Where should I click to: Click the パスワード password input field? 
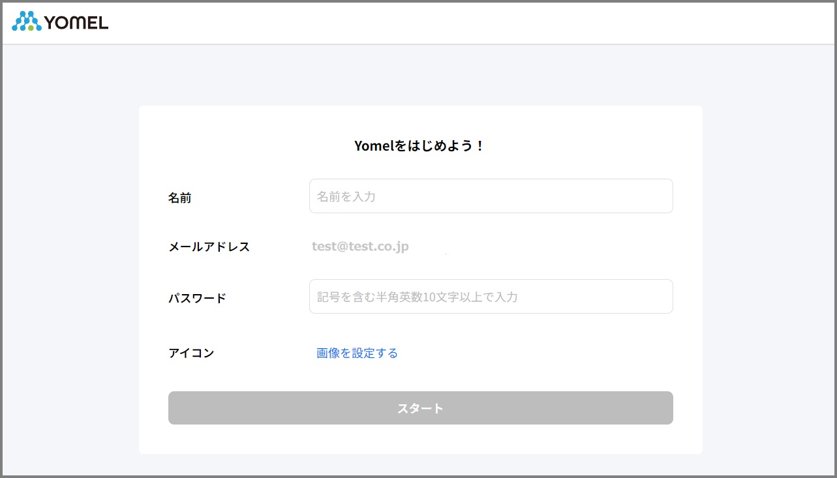coord(491,296)
